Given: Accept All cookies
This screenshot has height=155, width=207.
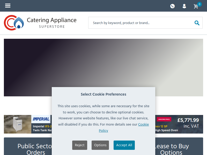Looking at the screenshot, I should tap(124, 145).
